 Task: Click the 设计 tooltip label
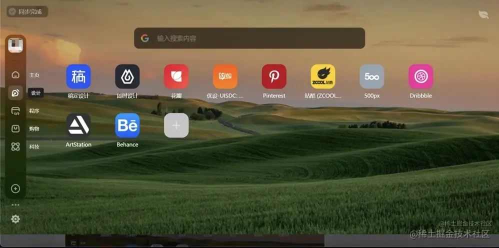(36, 93)
